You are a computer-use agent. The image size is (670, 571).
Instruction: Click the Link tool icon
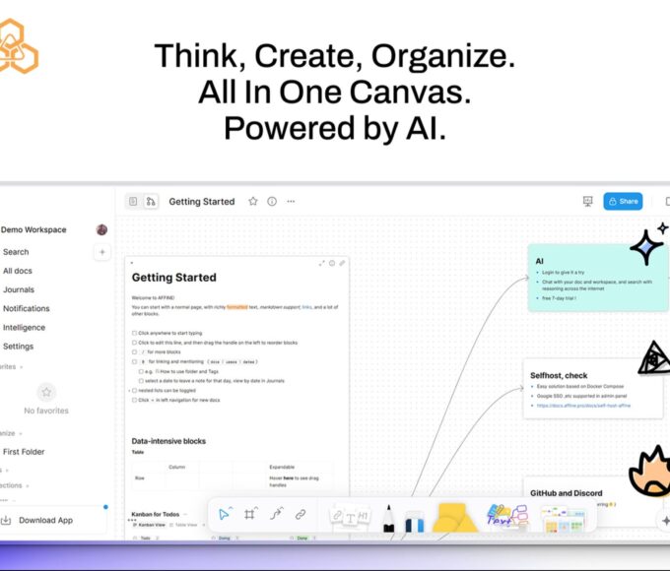[x=301, y=514]
